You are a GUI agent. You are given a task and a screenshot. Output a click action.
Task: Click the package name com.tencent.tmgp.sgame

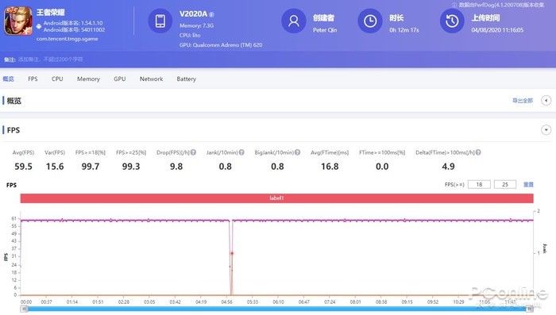coord(67,39)
